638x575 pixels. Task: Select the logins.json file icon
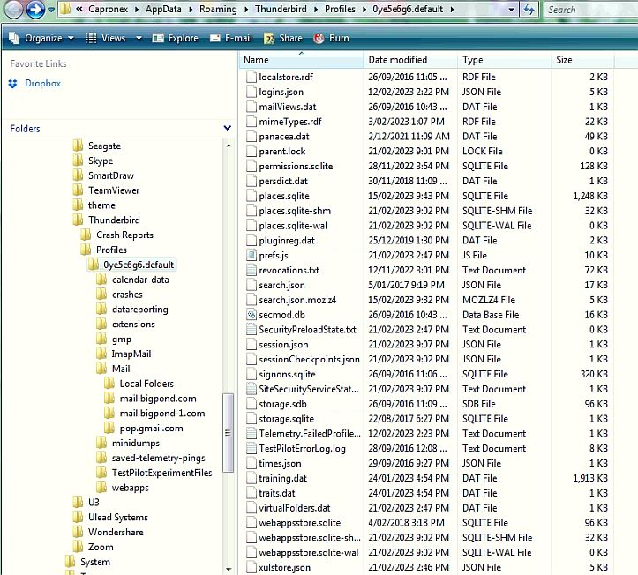pos(251,92)
